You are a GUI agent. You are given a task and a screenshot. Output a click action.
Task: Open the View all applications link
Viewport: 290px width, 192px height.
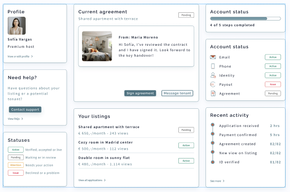point(92,180)
